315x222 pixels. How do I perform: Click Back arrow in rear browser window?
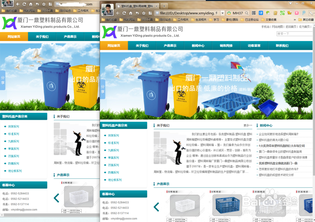point(18,4)
